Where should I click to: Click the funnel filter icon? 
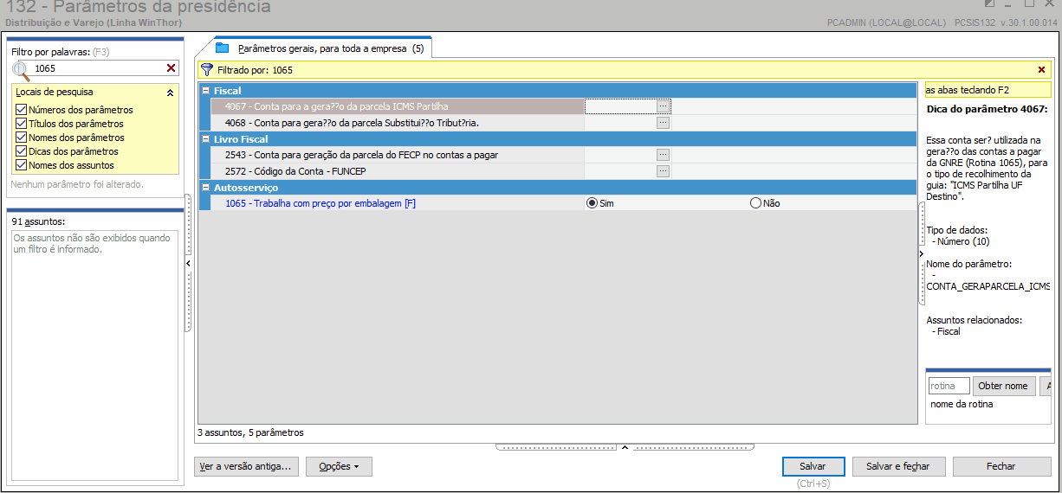(x=206, y=70)
